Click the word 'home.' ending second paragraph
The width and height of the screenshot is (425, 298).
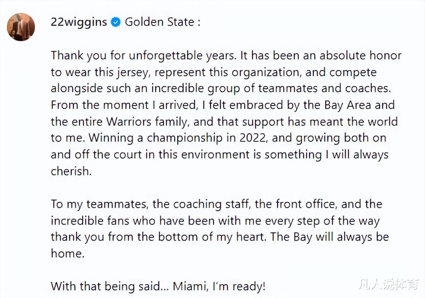click(68, 254)
